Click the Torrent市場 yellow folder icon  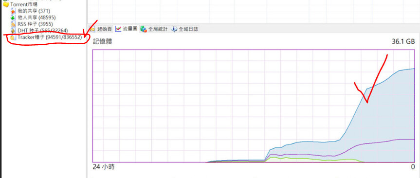[x=6, y=4]
